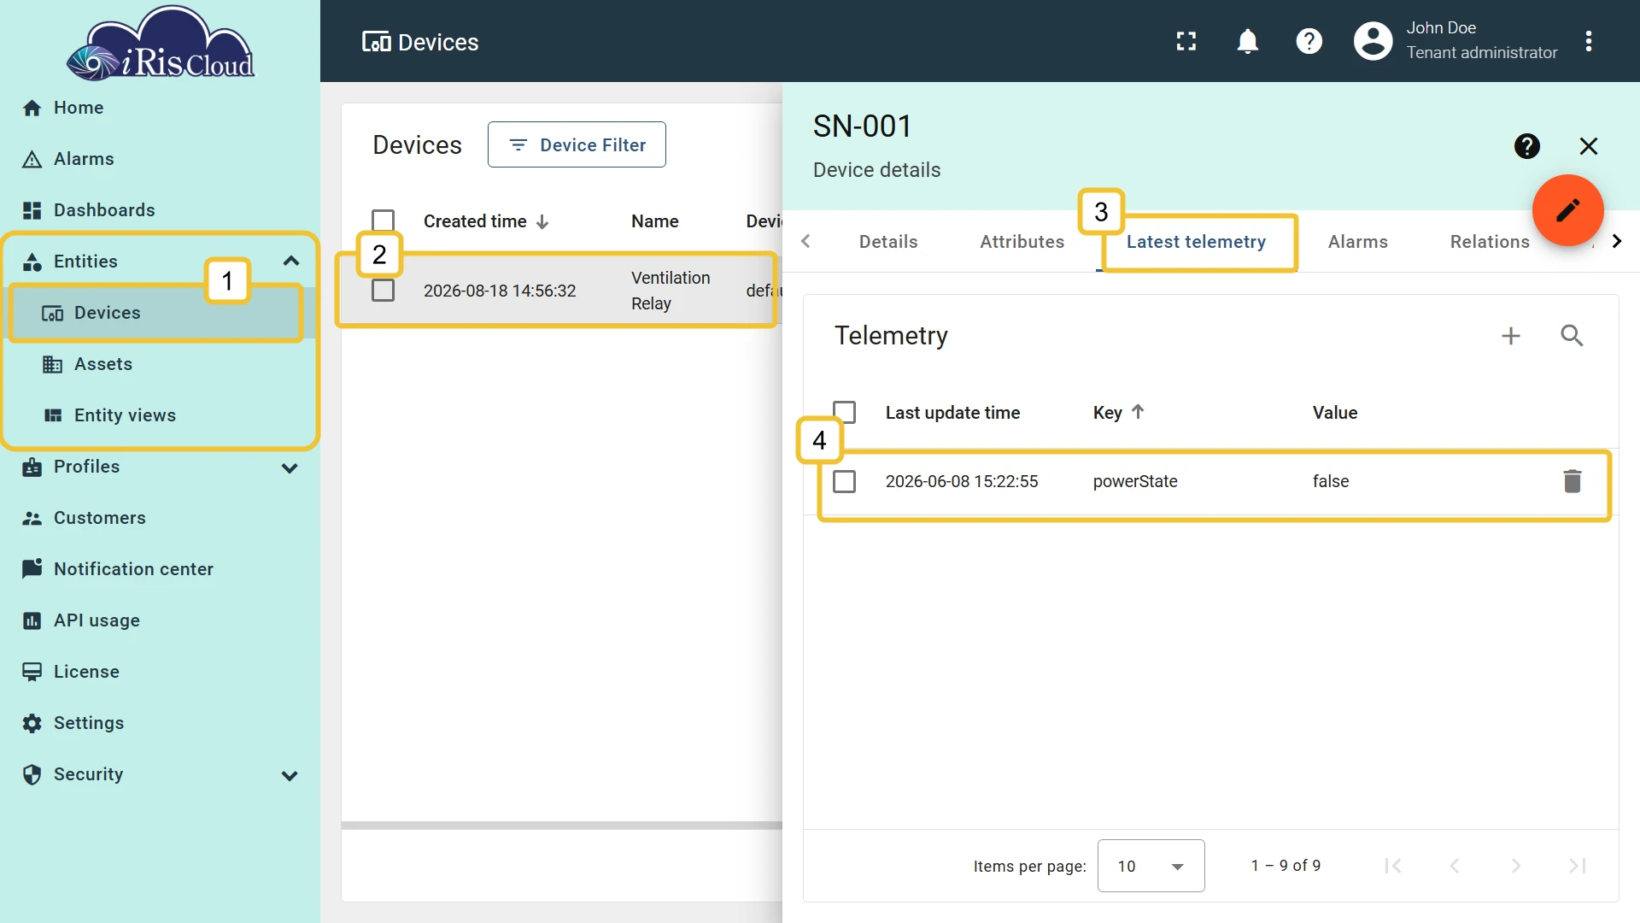Expand the Profiles menu
The height and width of the screenshot is (923, 1640).
[x=290, y=467]
